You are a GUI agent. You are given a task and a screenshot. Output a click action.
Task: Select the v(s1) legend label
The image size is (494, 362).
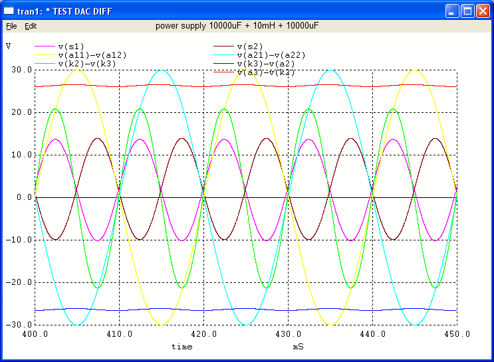click(x=71, y=46)
